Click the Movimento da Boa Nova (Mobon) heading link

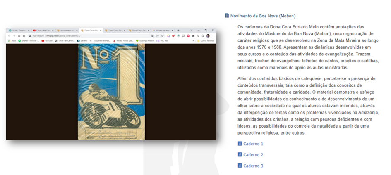(263, 16)
